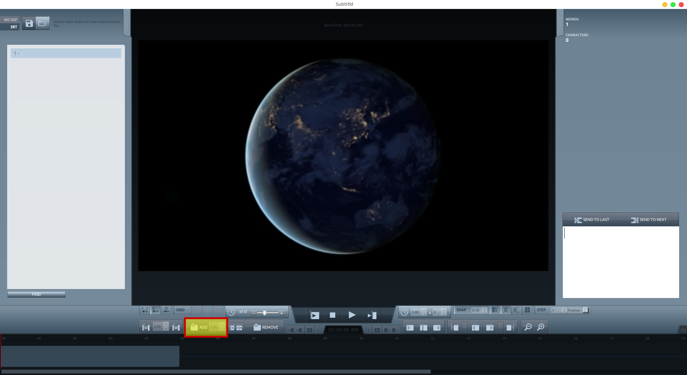Click the FIND button

[36, 294]
